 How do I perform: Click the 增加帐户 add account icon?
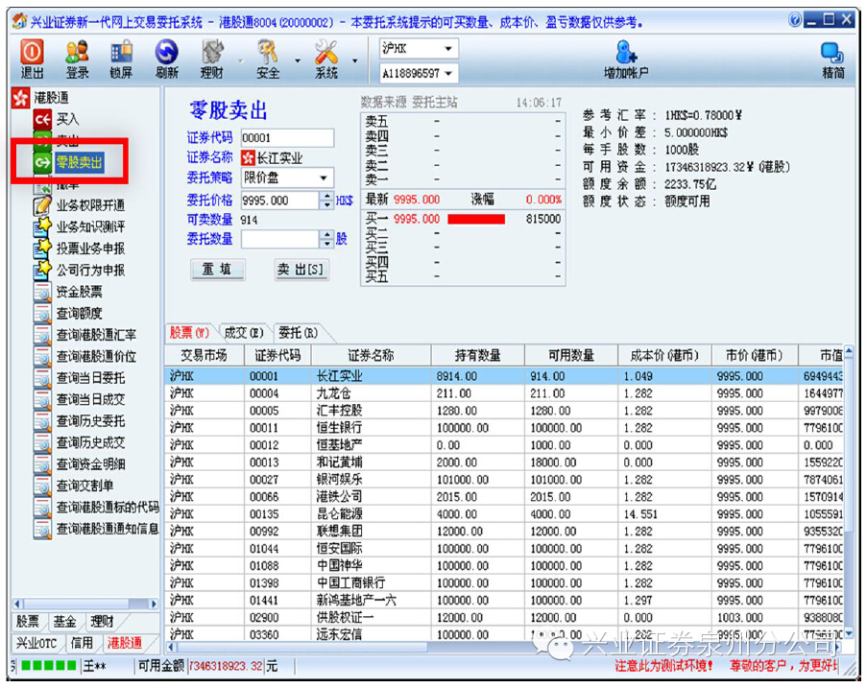tap(626, 59)
